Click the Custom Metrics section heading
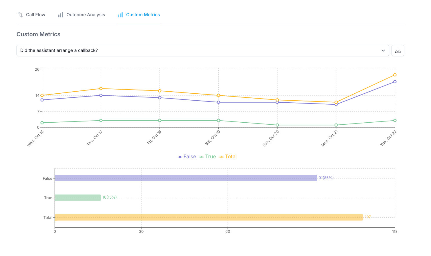This screenshot has height=256, width=431. [x=39, y=34]
